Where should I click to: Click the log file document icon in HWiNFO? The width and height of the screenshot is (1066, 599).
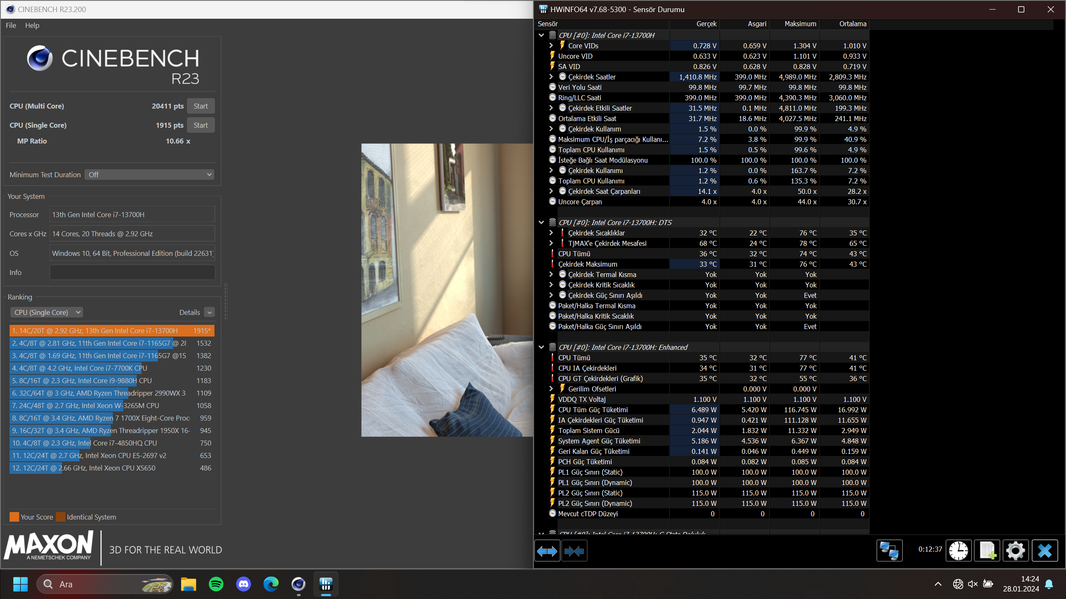click(987, 551)
